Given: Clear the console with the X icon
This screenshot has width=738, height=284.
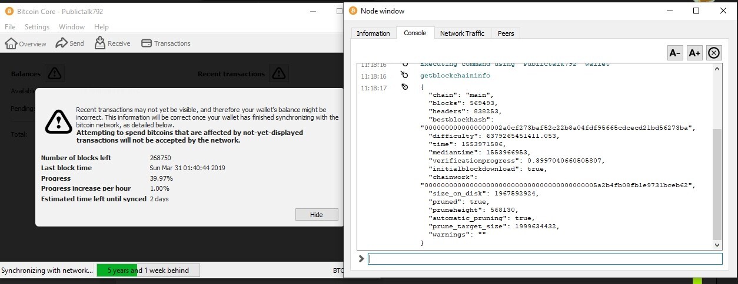Looking at the screenshot, I should [x=714, y=53].
